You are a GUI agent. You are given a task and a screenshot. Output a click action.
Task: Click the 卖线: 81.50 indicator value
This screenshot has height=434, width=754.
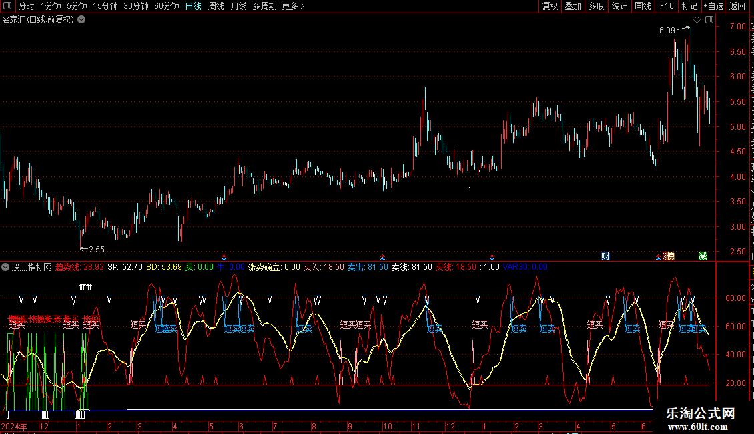[412, 267]
